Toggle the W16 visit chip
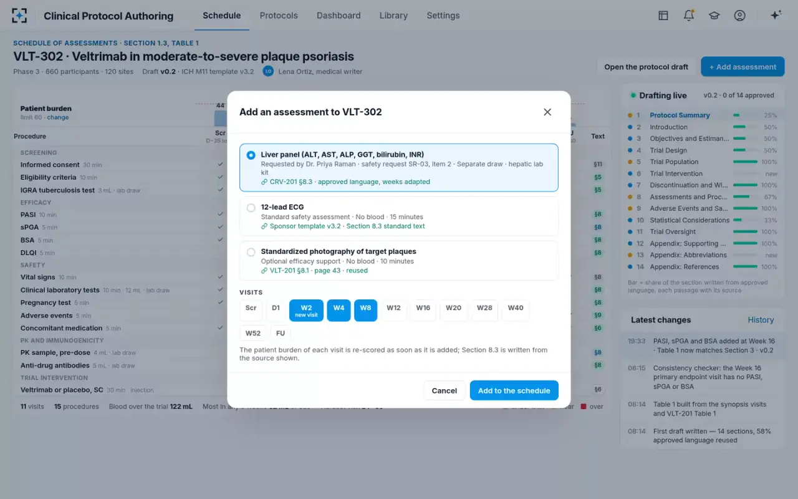798x499 pixels. pos(423,310)
